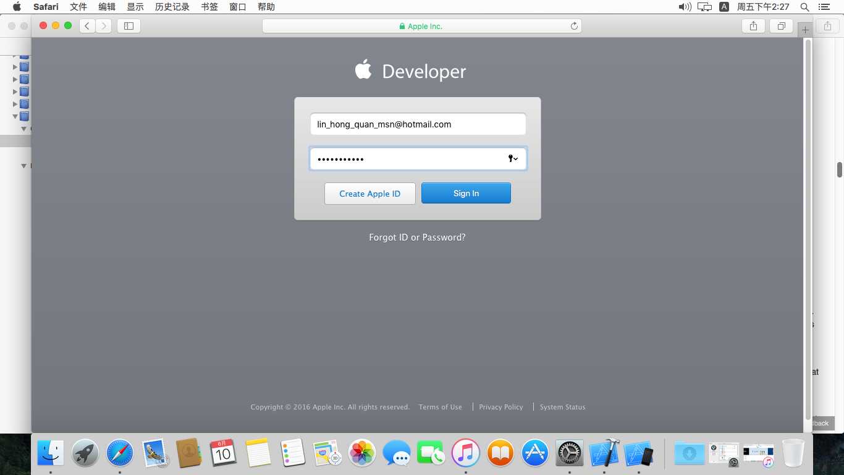
Task: Click the background window's scrollbar thumb
Action: point(840,169)
